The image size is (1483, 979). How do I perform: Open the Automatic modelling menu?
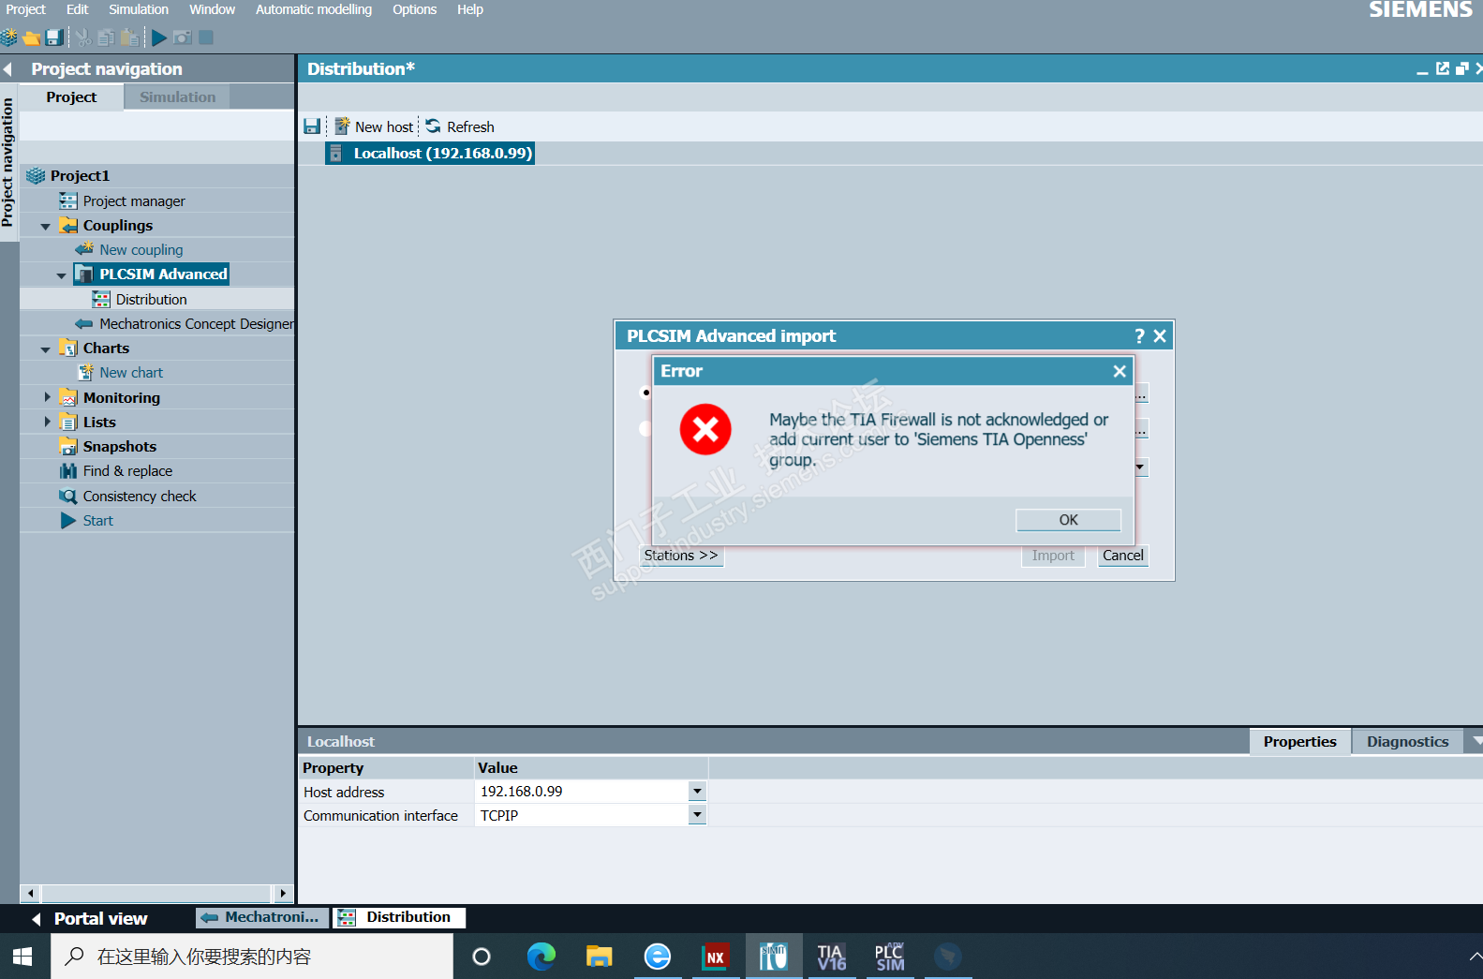pyautogui.click(x=314, y=9)
